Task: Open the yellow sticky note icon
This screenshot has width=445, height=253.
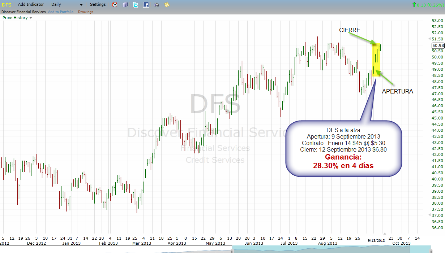Action: coord(167,5)
